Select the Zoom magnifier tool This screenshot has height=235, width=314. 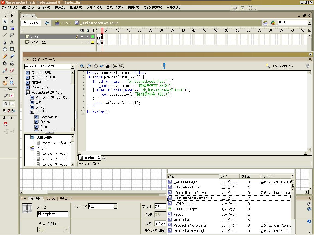click(12, 83)
